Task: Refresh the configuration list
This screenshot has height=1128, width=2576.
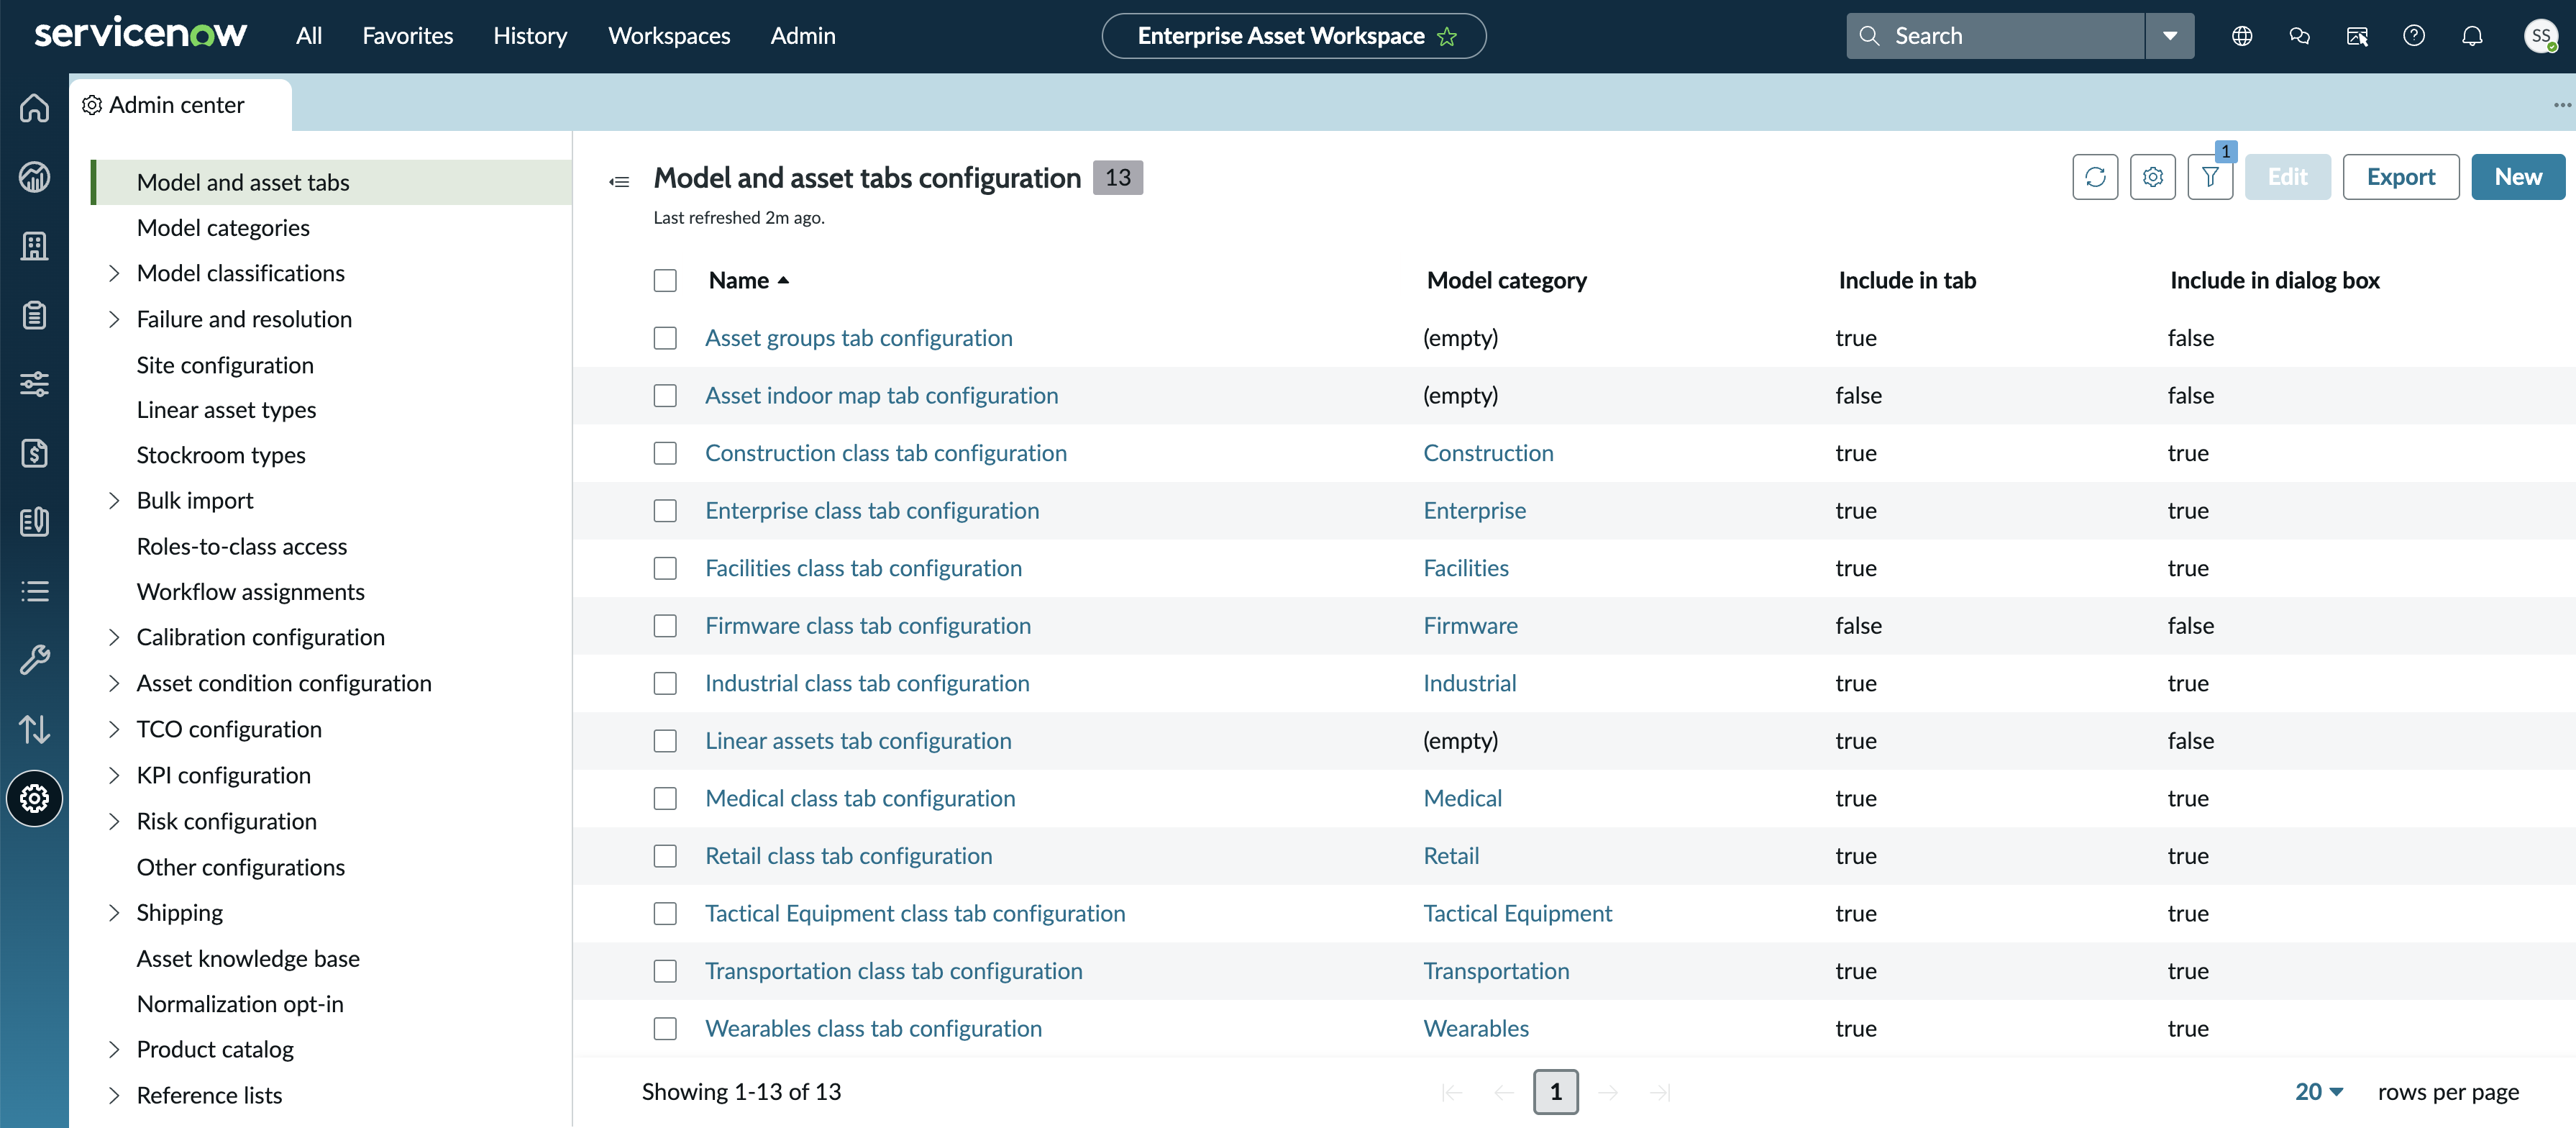Action: (2095, 177)
